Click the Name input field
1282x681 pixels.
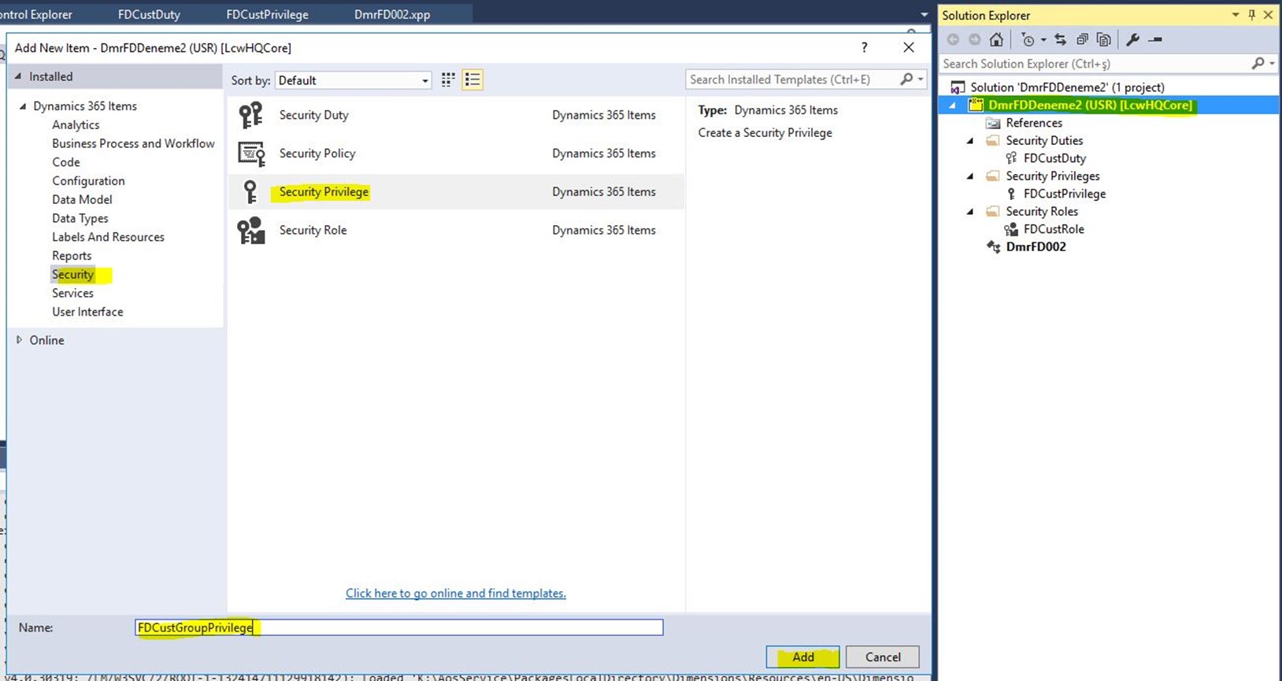457,627
